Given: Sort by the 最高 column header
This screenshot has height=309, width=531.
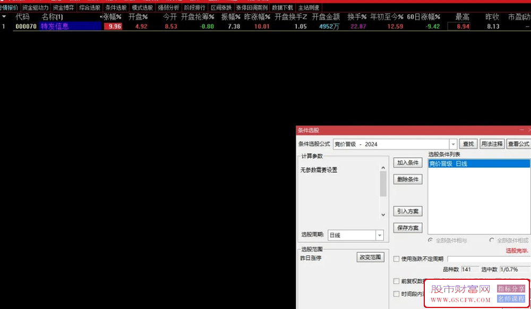Looking at the screenshot, I should pos(463,16).
